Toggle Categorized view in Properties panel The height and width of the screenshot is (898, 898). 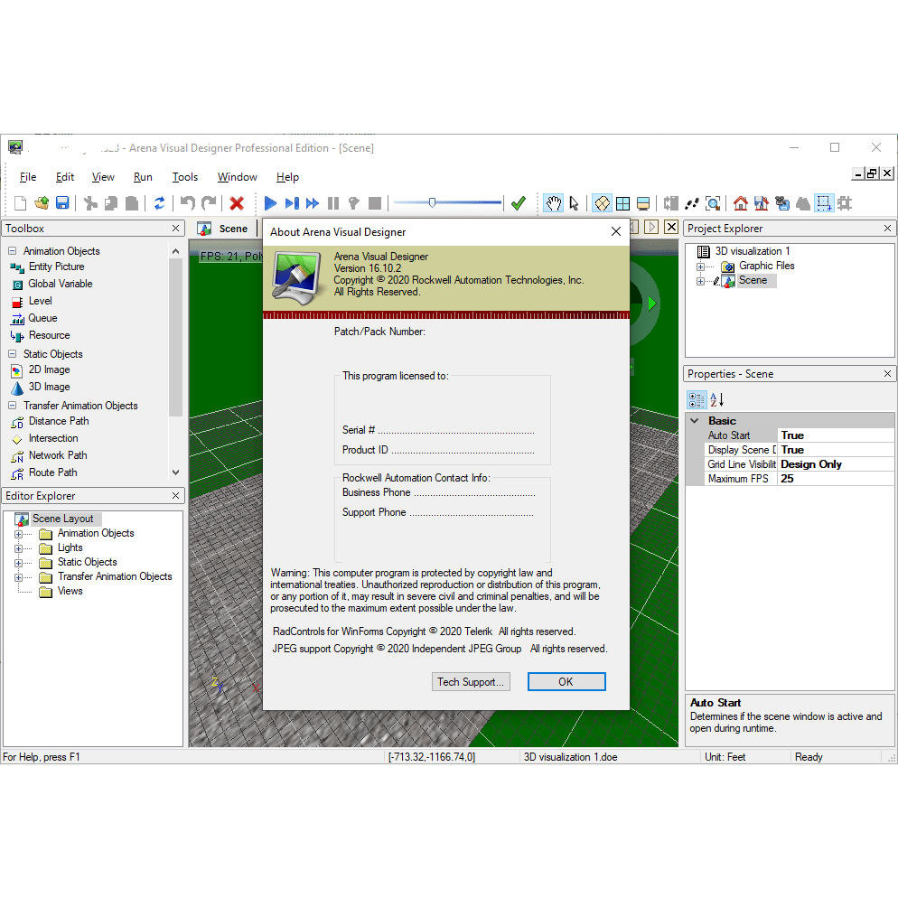(697, 399)
